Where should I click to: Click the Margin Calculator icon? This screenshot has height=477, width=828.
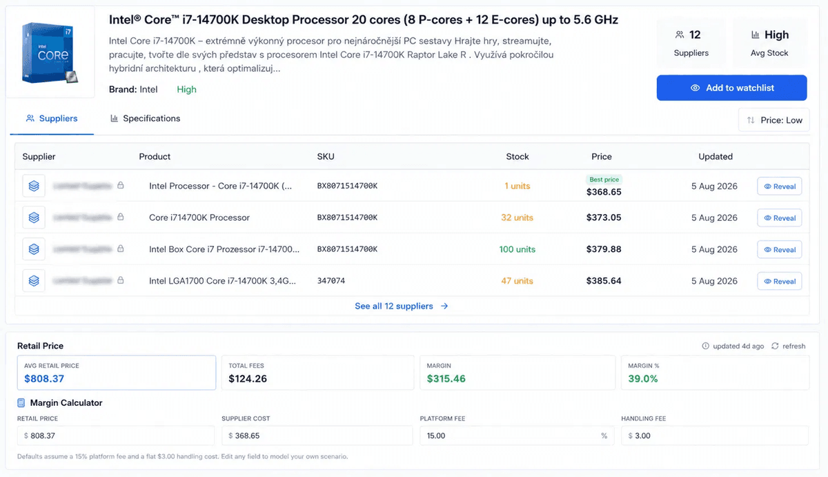[21, 402]
